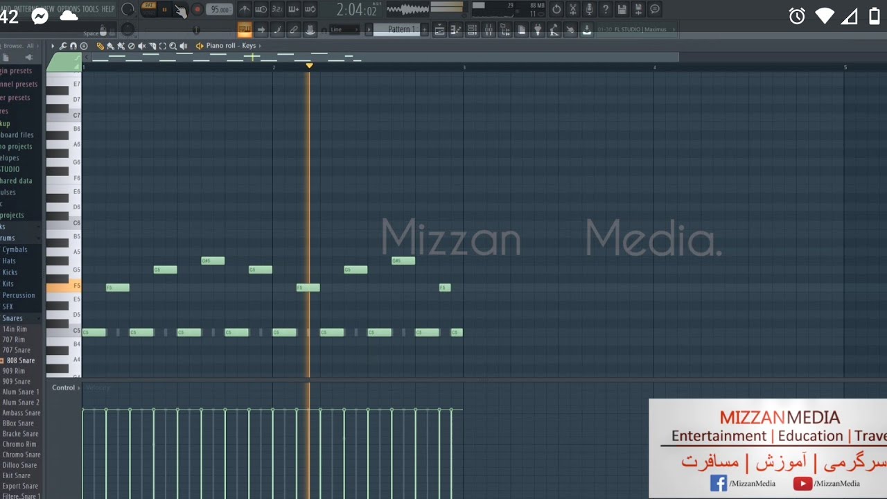Click the stamp-shaped icon beside link
The width and height of the screenshot is (887, 499).
[310, 29]
